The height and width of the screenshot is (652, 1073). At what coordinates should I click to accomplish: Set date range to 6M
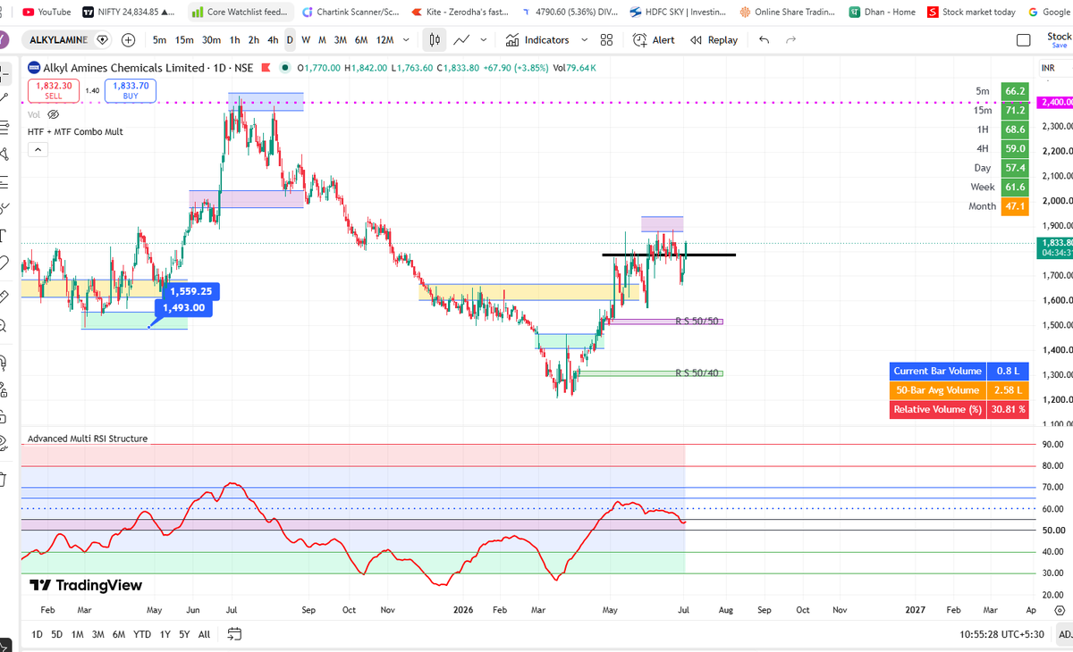pyautogui.click(x=119, y=634)
